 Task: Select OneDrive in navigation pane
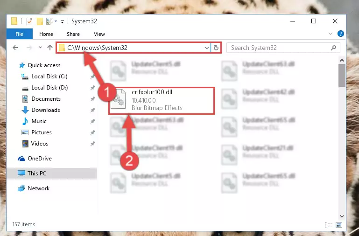pos(35,159)
